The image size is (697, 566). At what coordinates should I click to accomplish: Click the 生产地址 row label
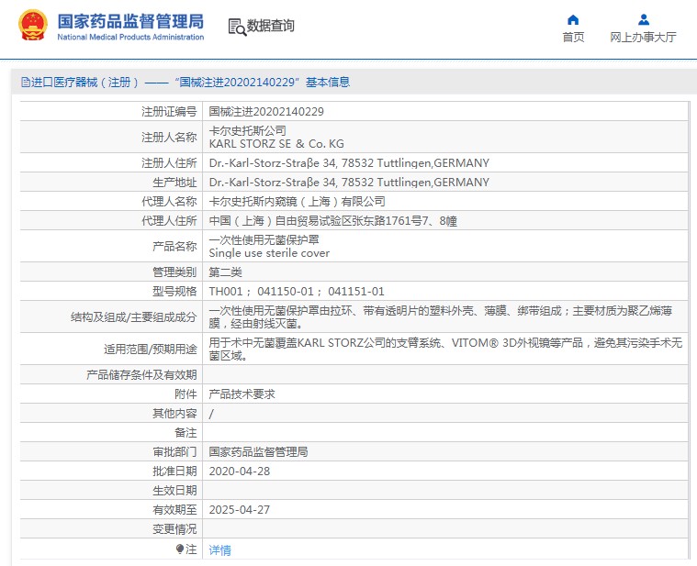point(174,182)
